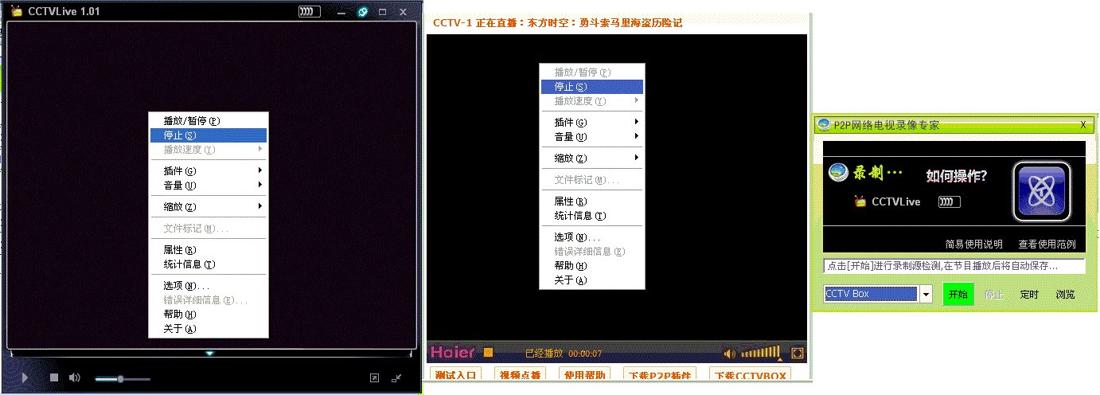The width and height of the screenshot is (1100, 395).
Task: Click the buffer indicator in CCTVLive title bar
Action: tap(310, 12)
